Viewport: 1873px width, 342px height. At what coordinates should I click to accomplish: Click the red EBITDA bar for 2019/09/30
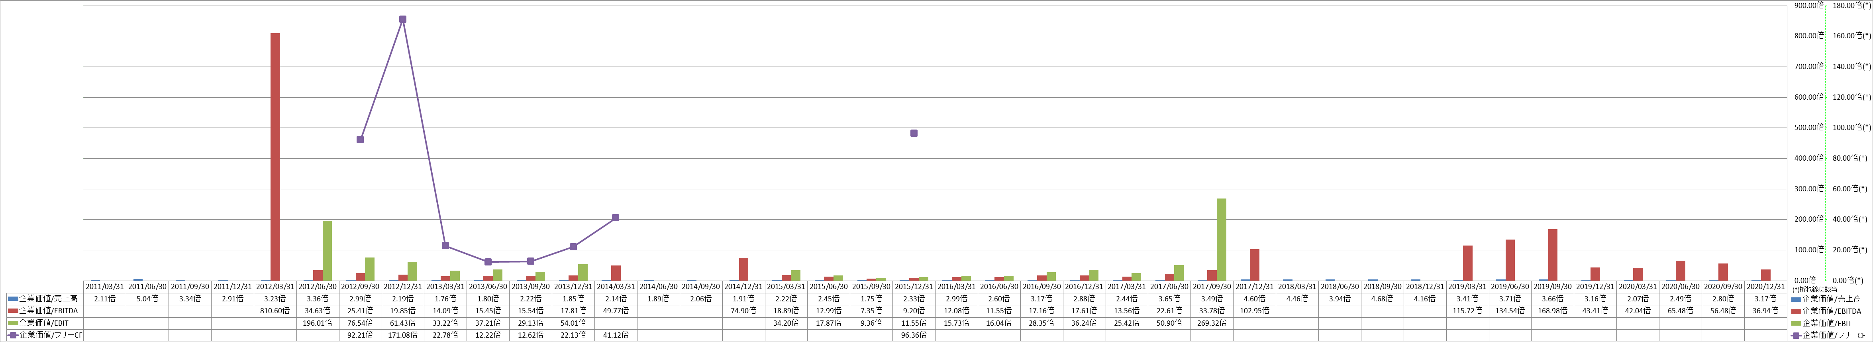click(x=1553, y=255)
